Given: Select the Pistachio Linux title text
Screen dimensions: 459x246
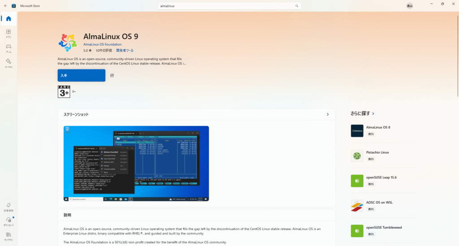Looking at the screenshot, I should [x=377, y=153].
